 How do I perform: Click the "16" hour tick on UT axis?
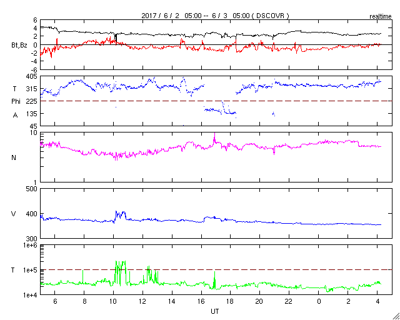pos(201,301)
